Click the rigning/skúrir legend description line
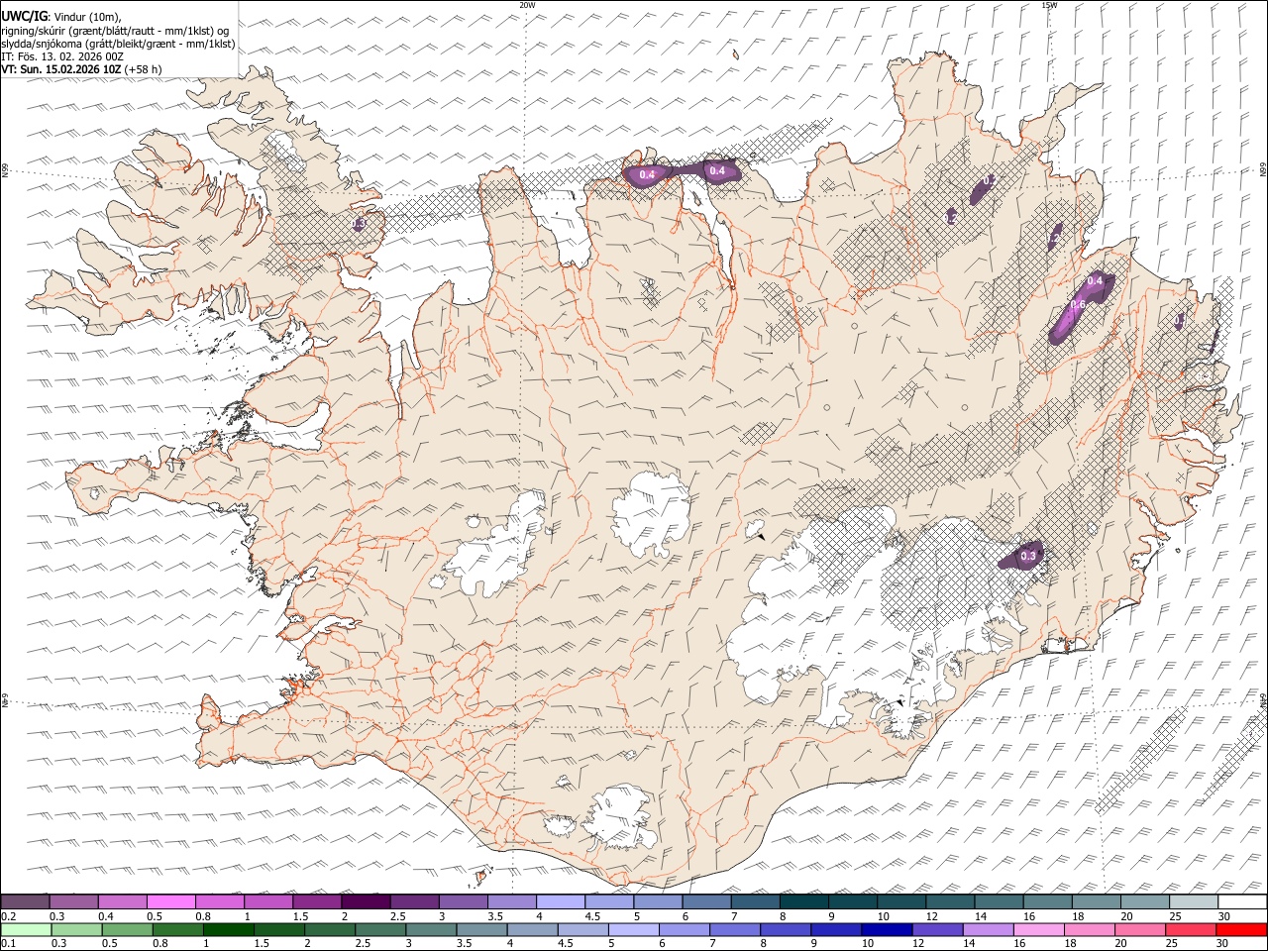Screen dimensions: 1268x951 (115, 30)
